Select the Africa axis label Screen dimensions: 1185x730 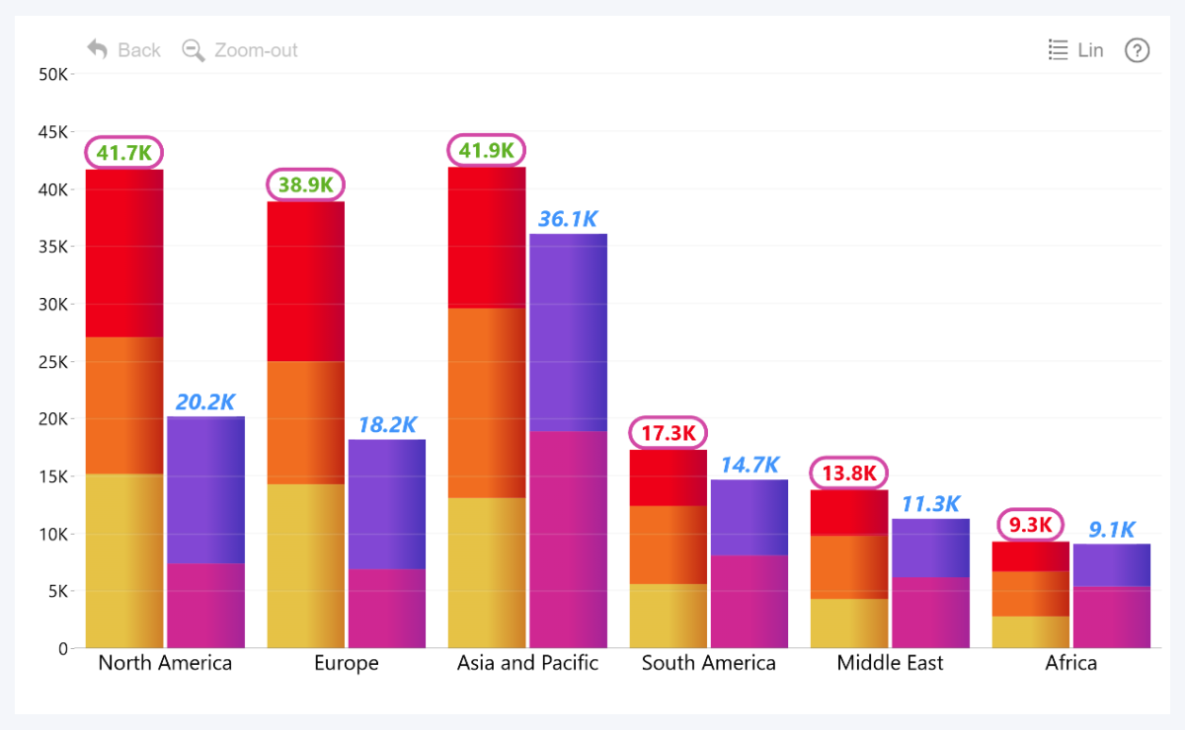pos(1070,663)
